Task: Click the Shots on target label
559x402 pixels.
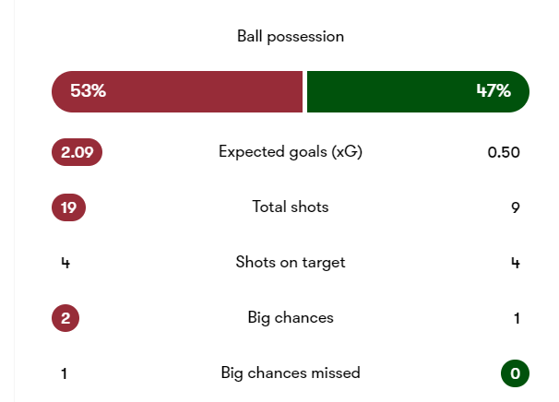Action: 290,263
